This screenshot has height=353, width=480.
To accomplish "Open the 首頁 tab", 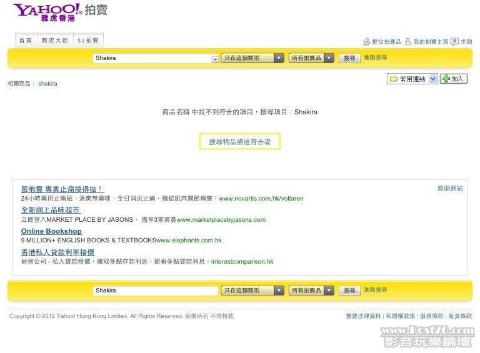I will (26, 40).
